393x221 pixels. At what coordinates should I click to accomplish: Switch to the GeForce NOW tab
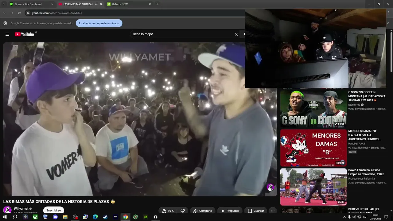[x=129, y=4]
